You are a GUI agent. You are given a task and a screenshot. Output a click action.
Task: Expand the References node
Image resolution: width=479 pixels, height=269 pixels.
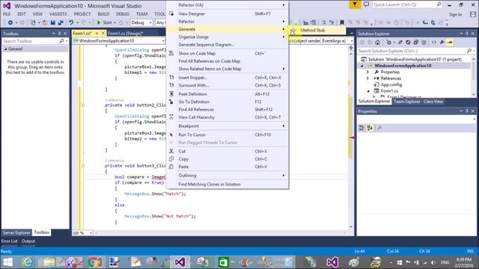pyautogui.click(x=367, y=78)
